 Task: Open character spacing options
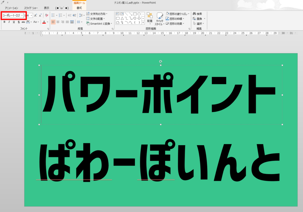coord(29,22)
